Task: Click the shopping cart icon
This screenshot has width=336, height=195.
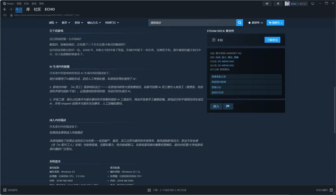Action: point(270,23)
